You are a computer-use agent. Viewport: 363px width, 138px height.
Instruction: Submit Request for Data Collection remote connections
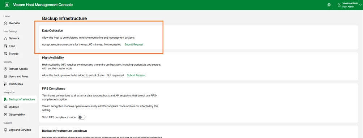coord(134,44)
